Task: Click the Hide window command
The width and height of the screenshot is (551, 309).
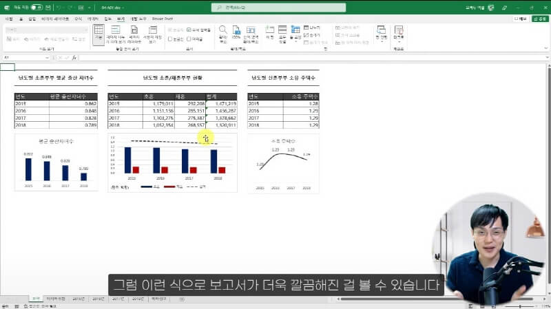Action: coord(312,35)
